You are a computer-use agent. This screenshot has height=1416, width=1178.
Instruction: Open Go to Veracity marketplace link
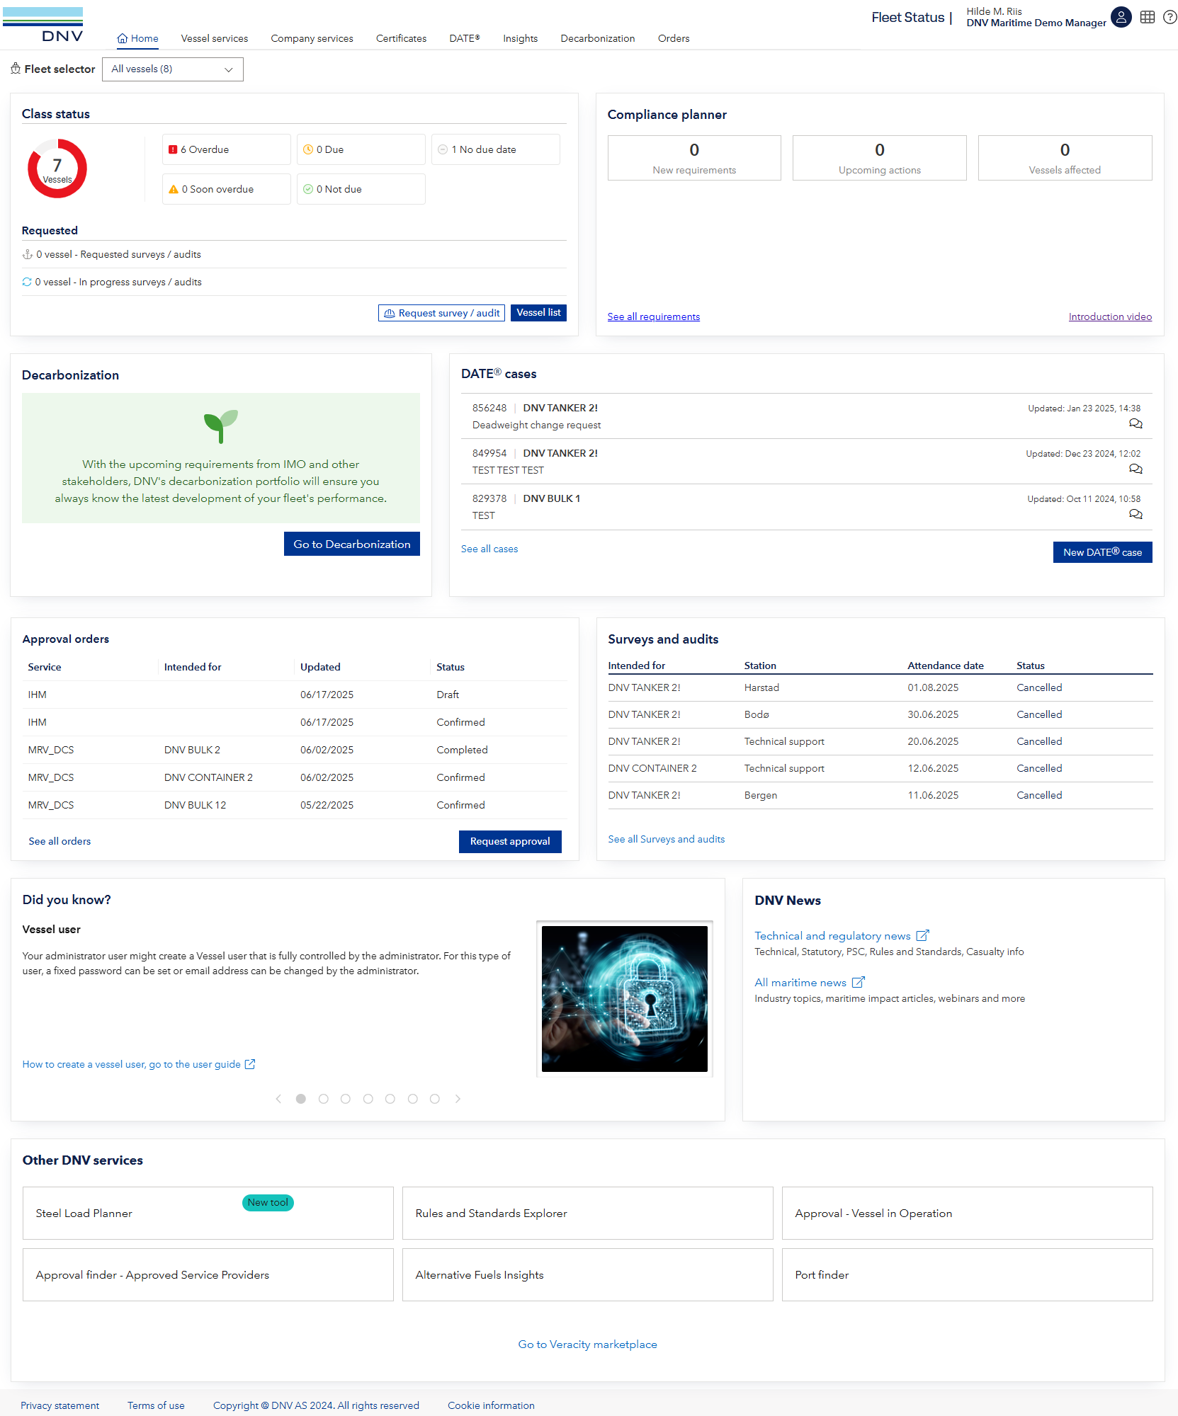pyautogui.click(x=588, y=1344)
